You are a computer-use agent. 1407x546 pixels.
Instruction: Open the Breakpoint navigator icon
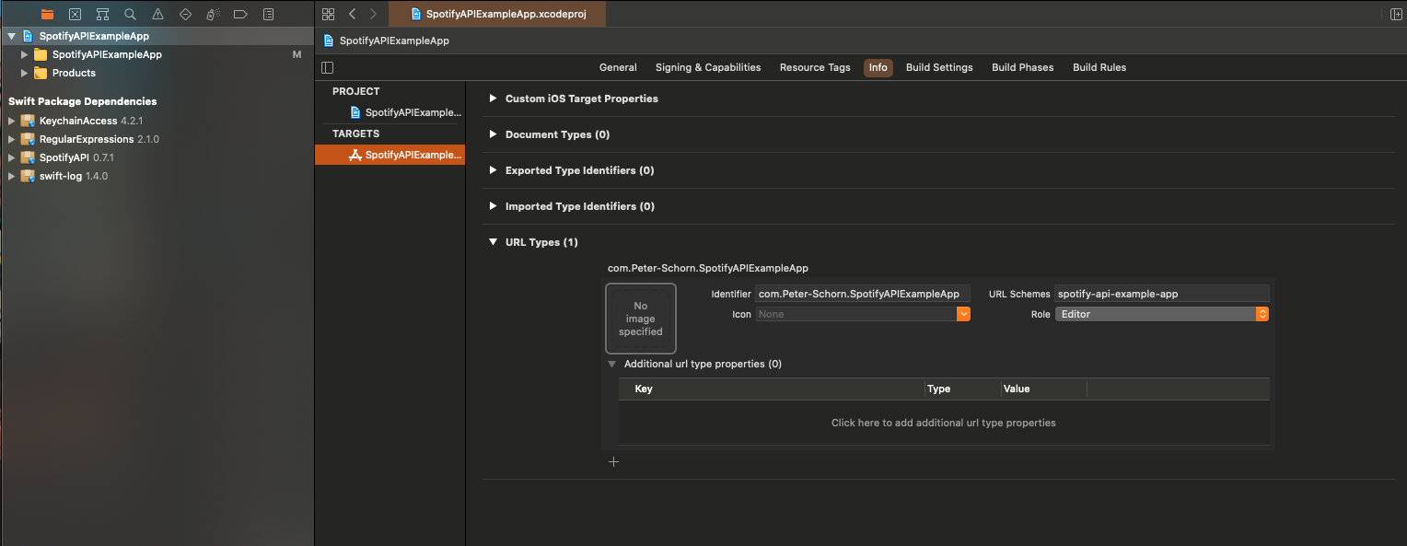(x=240, y=14)
